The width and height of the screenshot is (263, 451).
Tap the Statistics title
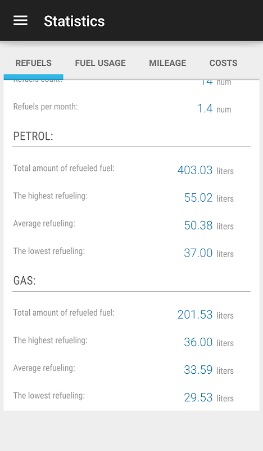(74, 21)
